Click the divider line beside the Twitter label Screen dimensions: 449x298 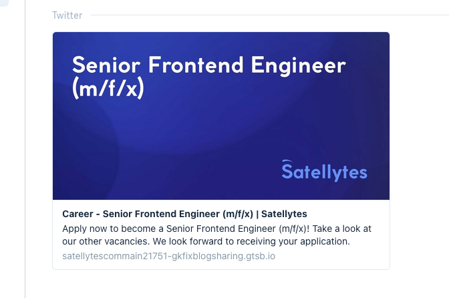[269, 15]
